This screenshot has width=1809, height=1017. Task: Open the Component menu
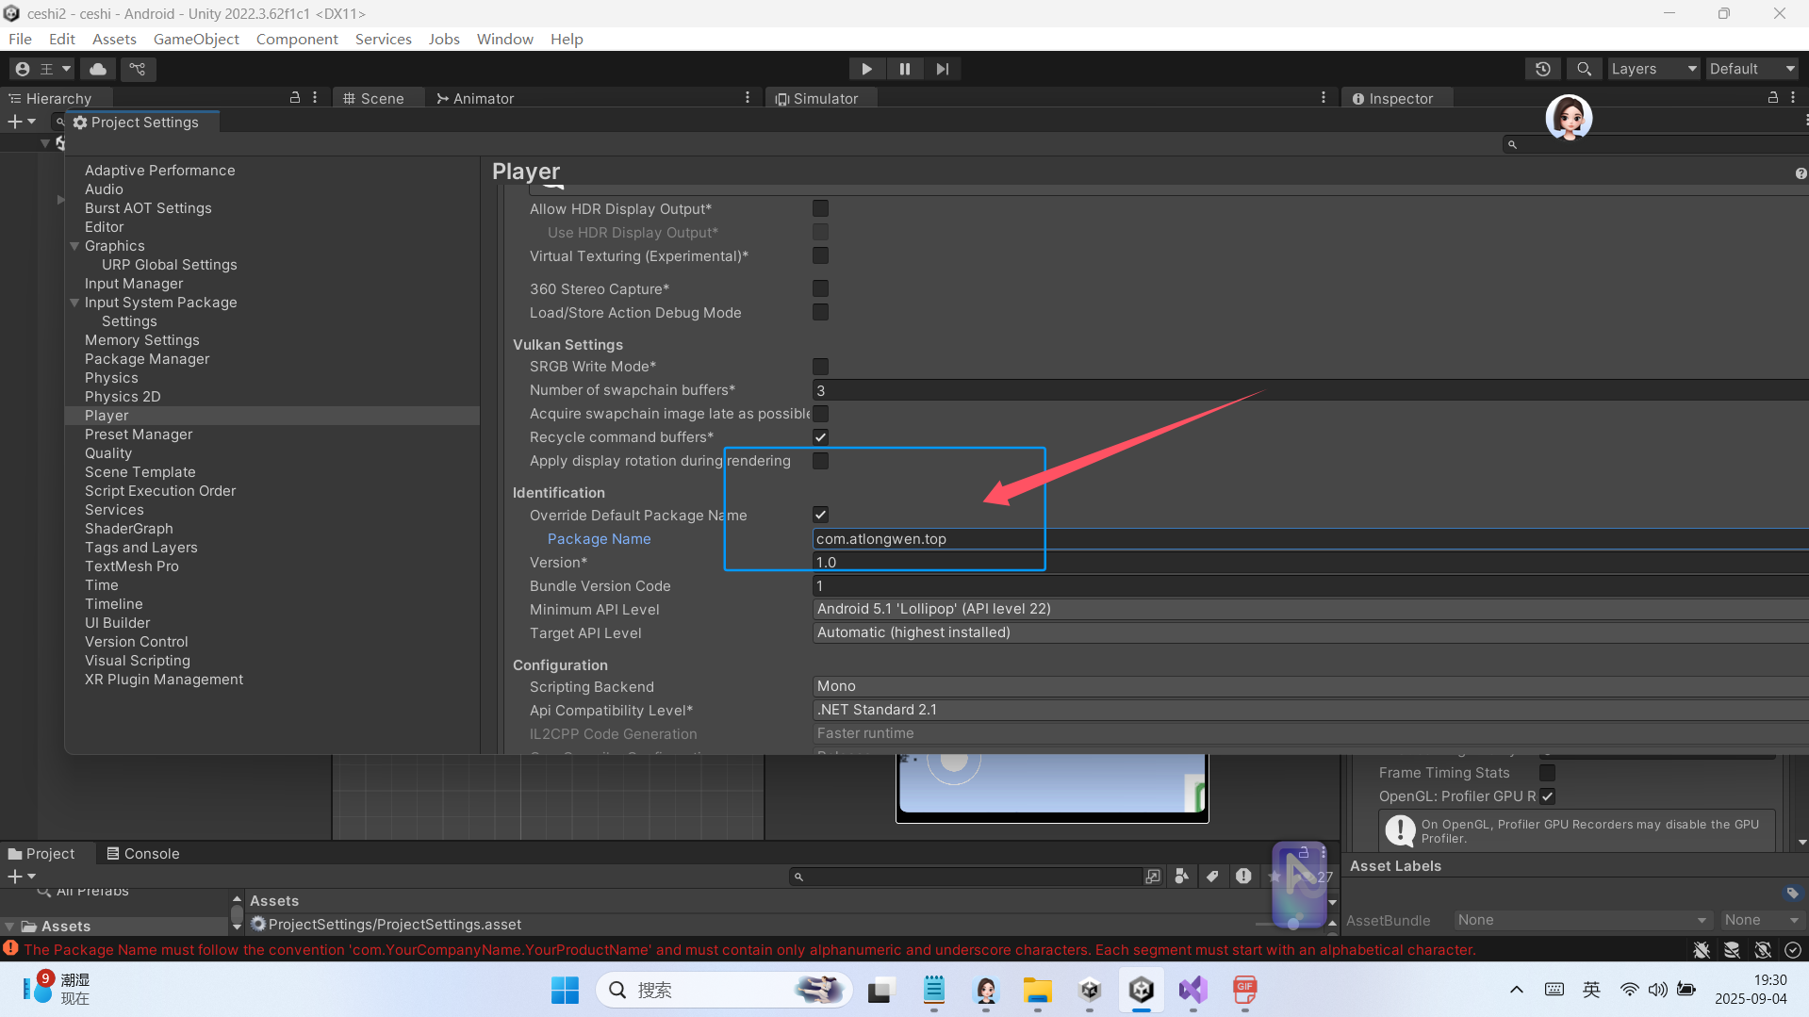pos(297,39)
